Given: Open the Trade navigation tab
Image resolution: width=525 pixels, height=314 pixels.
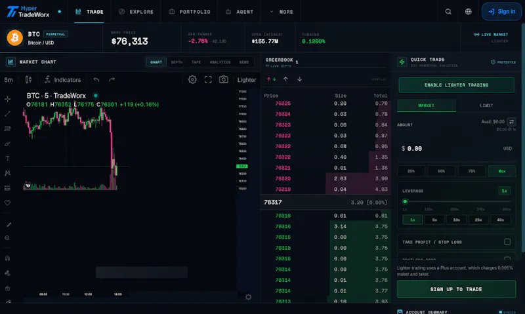Looking at the screenshot, I should click(89, 12).
